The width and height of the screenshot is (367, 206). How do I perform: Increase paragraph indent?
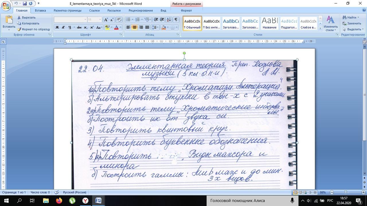point(162,19)
